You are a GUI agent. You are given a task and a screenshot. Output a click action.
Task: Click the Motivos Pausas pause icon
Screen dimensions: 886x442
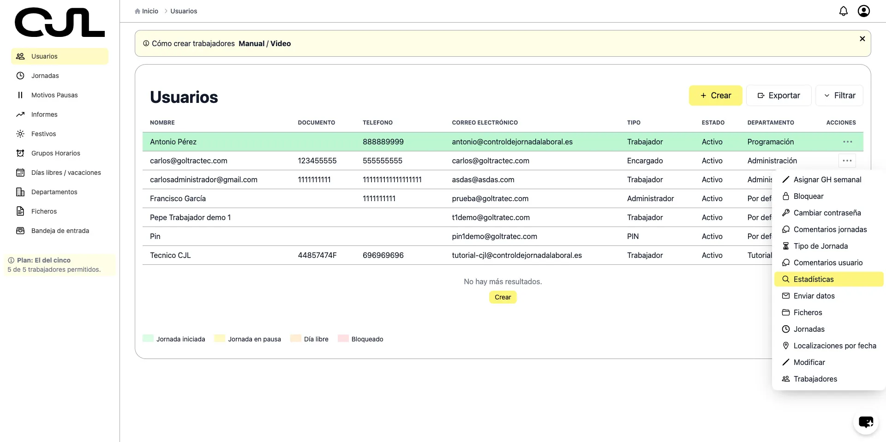(20, 95)
